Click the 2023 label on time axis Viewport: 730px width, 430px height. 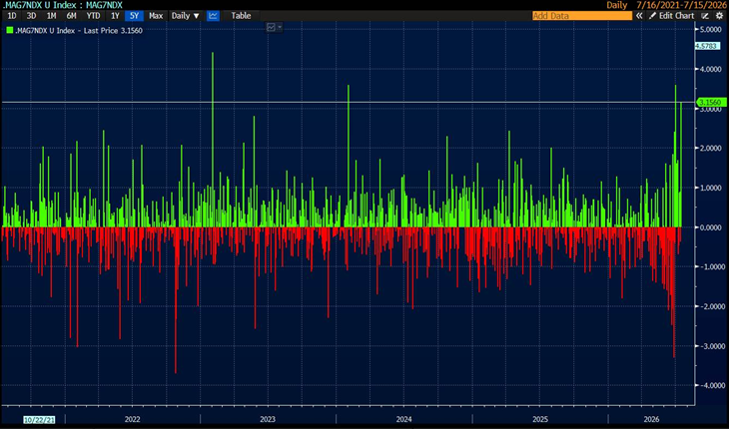point(268,419)
